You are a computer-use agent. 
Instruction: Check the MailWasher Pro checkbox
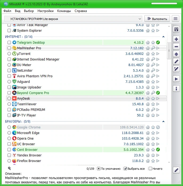(x=9, y=48)
